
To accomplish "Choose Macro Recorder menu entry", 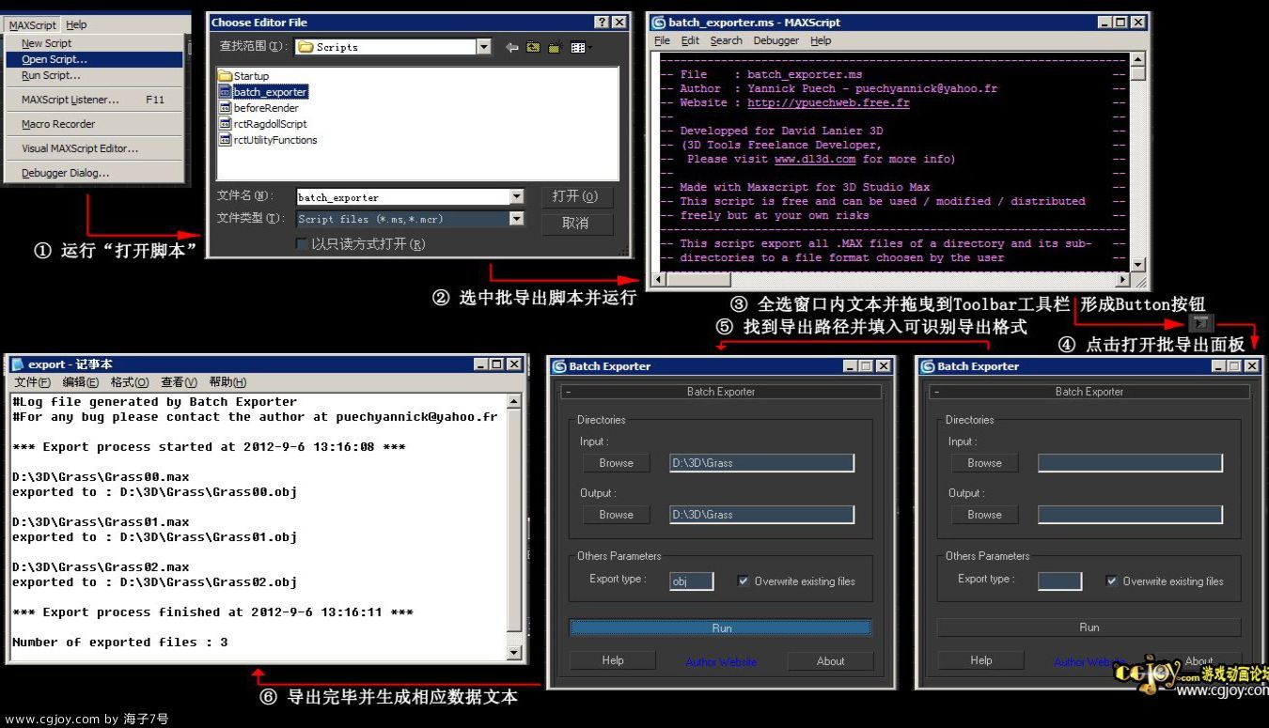I will (x=95, y=124).
